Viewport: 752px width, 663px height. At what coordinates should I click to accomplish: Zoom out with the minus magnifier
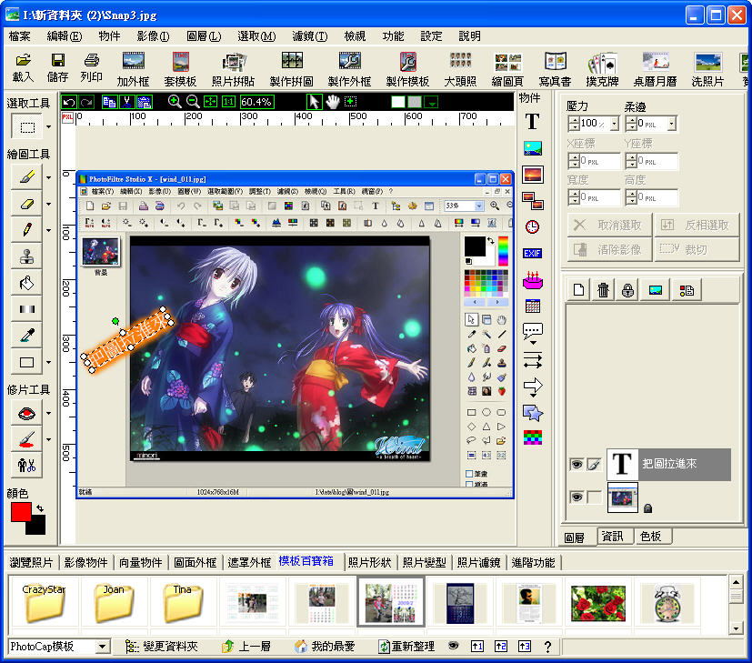point(193,102)
